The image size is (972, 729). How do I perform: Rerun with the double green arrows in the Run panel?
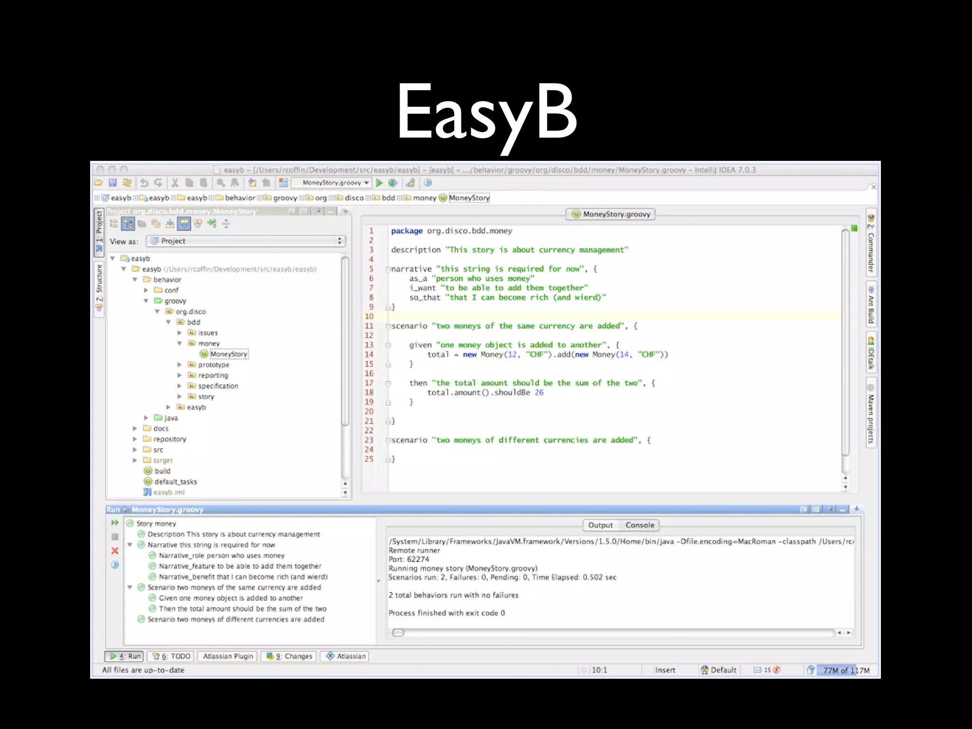pos(115,523)
